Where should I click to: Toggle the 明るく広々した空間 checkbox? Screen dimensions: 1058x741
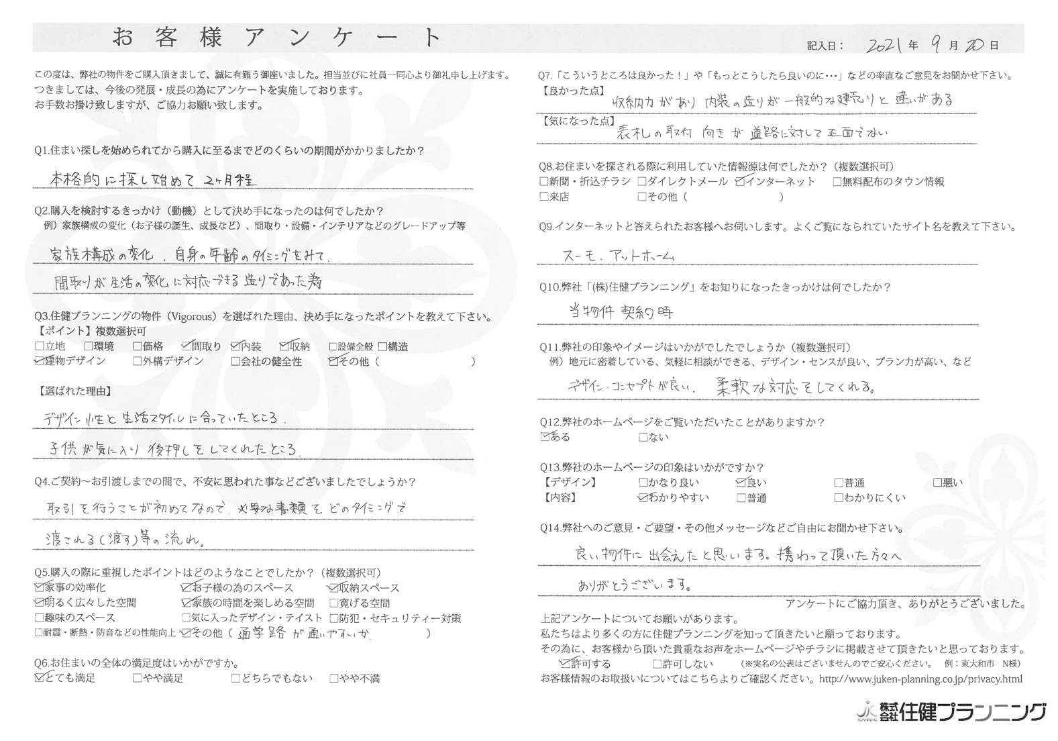point(40,603)
